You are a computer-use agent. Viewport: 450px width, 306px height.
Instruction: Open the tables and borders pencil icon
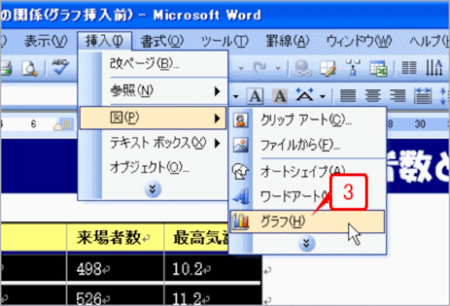coord(328,68)
